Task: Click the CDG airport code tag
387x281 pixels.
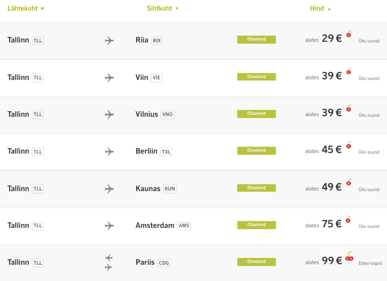Action: point(164,263)
